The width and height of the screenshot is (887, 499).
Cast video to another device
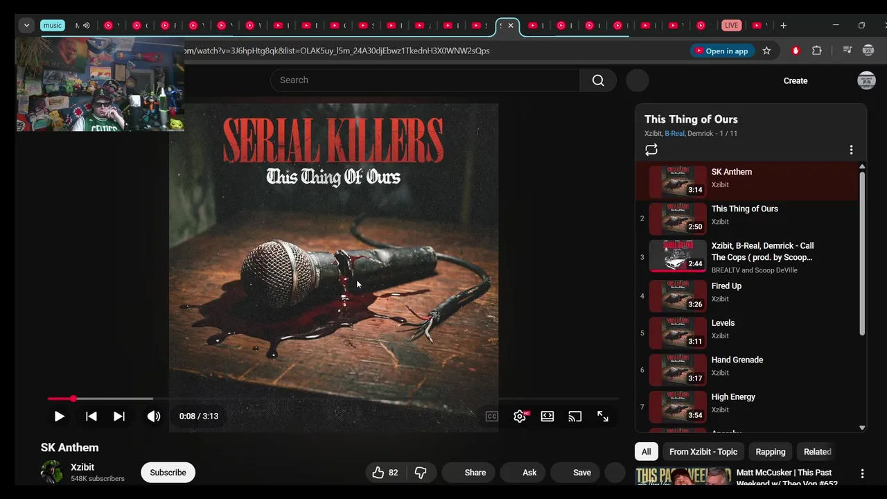coord(575,417)
